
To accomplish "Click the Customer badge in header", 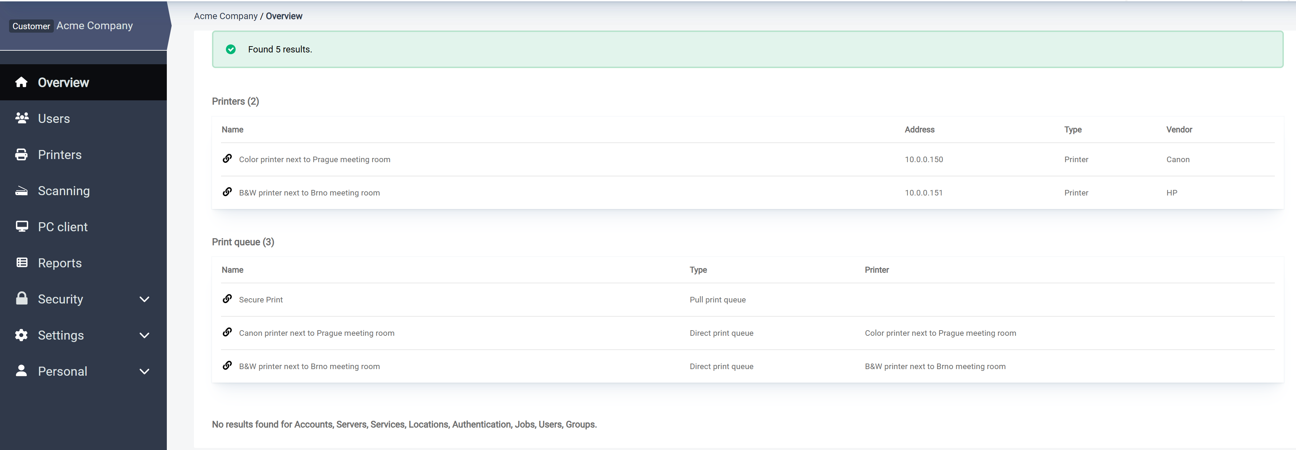I will [x=31, y=26].
